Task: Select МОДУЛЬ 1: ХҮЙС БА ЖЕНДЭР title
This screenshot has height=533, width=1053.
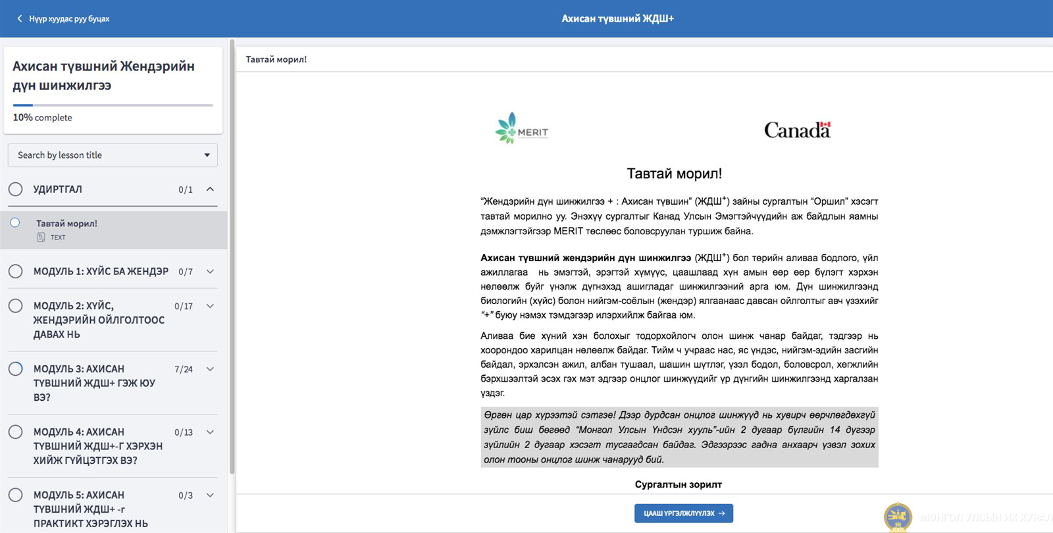Action: (x=101, y=271)
